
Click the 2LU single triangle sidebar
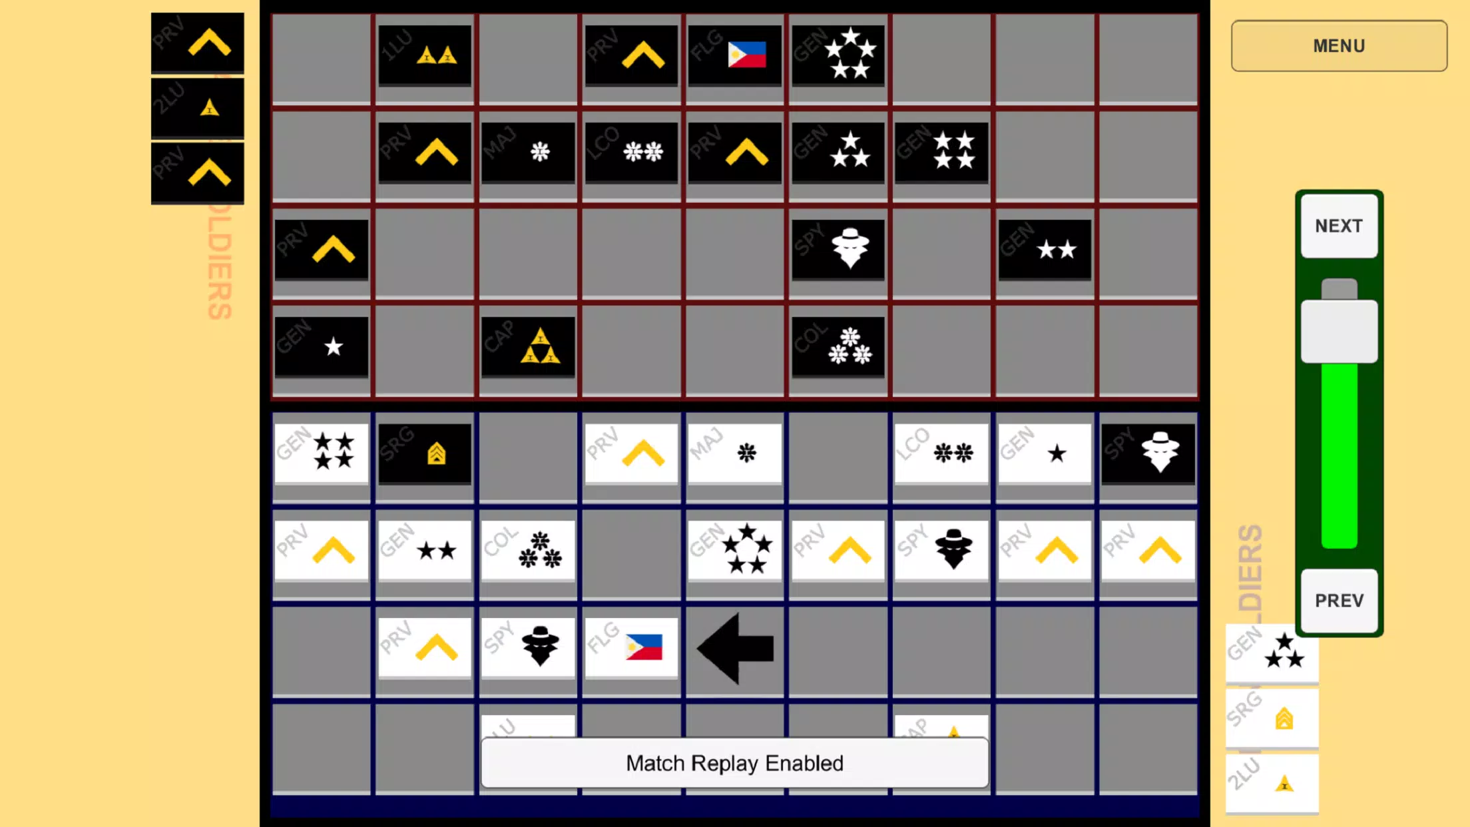198,107
